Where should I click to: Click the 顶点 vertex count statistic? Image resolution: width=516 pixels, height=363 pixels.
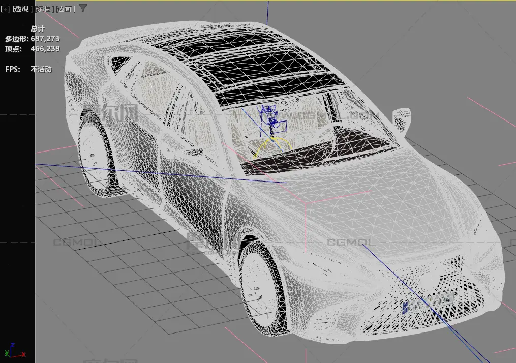(32, 49)
